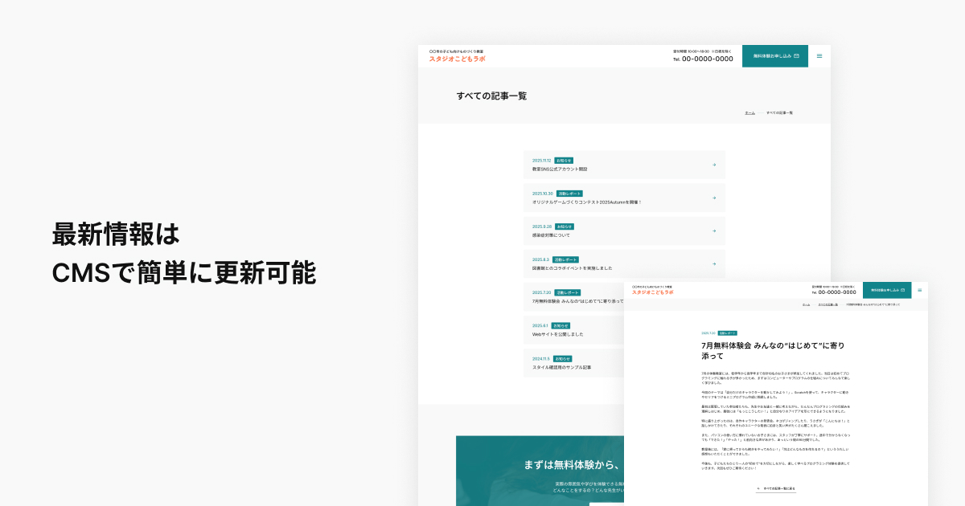Click the article heading 7月無料体験会 みんなの“はじめて”に寄り添って
Screen dimensions: 965x506
coord(773,350)
